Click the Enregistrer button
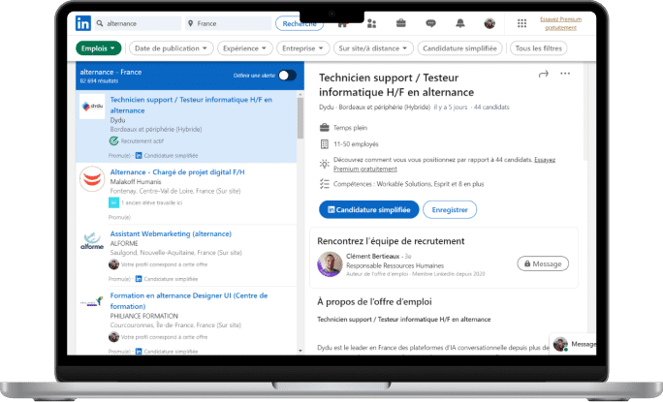Viewport: 663px width, 402px height. [450, 209]
